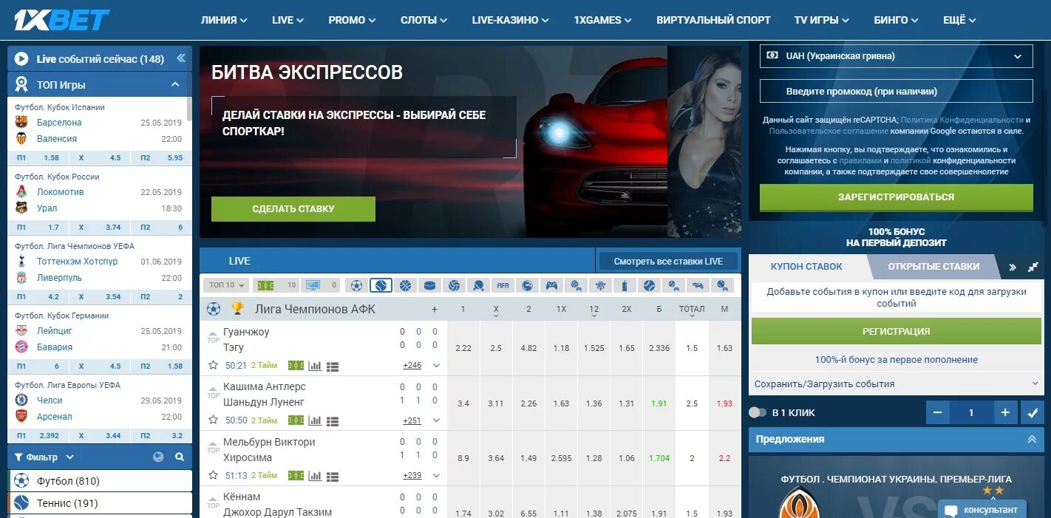Select odds 2.22 for Гуанчжоу win
Screen dimensions: 1051x518
[463, 348]
